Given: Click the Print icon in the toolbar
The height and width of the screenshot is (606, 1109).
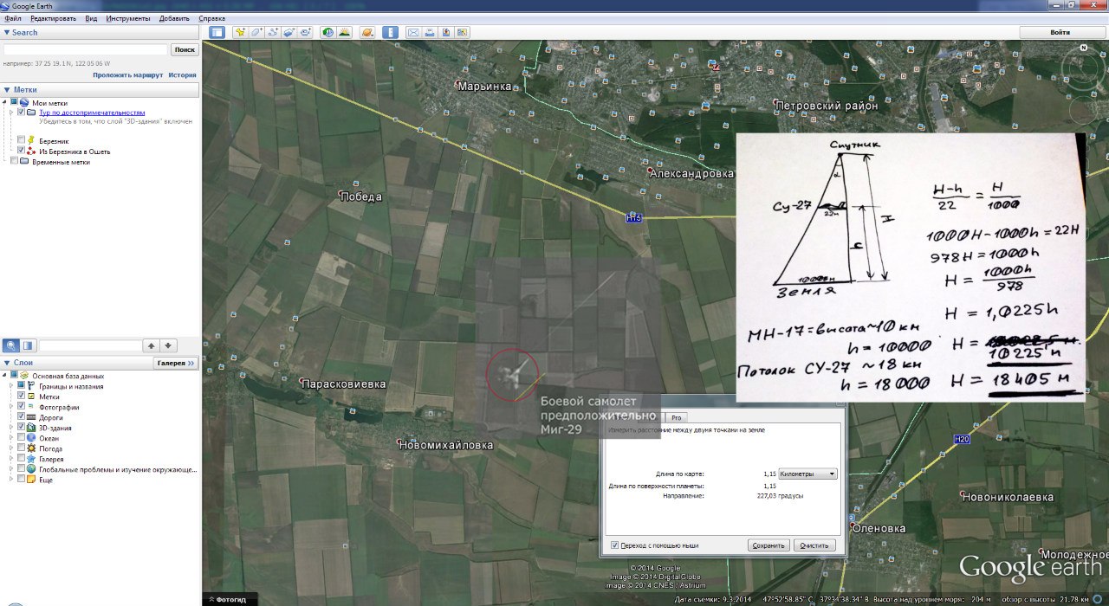Looking at the screenshot, I should pos(430,32).
